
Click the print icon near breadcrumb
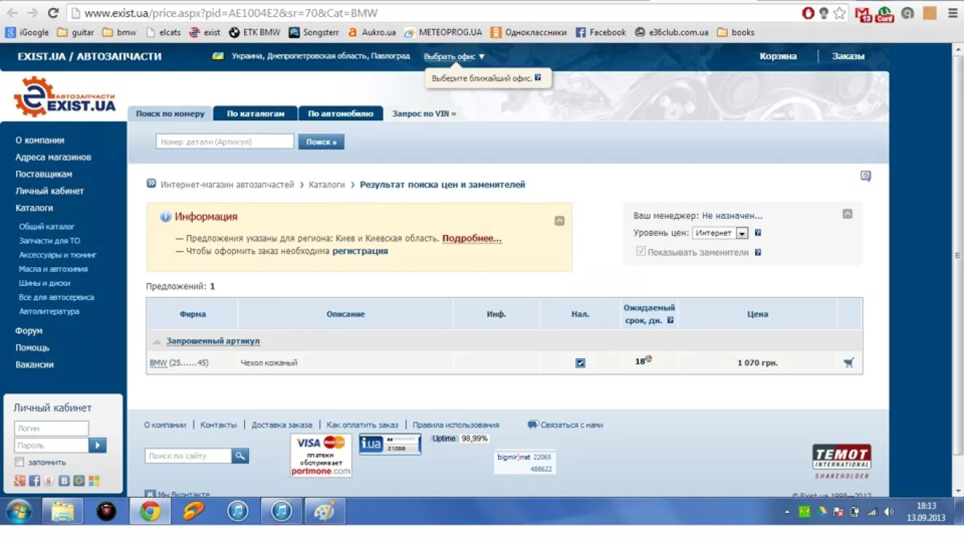point(865,176)
